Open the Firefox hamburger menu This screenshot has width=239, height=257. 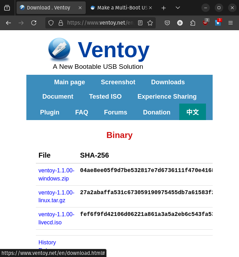point(231,23)
